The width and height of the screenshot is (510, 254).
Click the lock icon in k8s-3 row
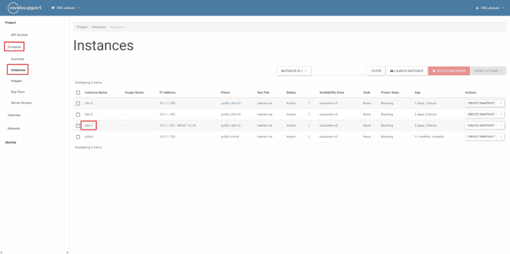309,103
